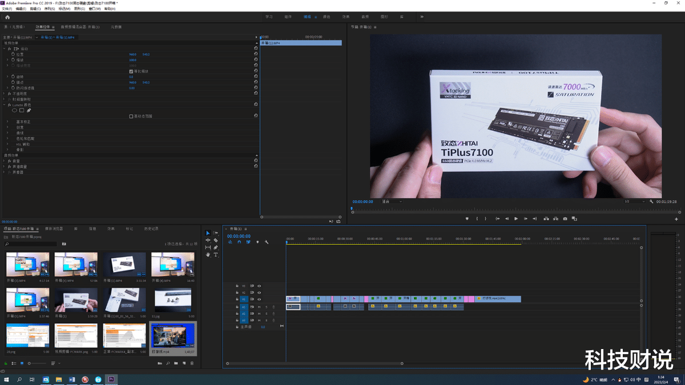Expand the Scale property

(7, 60)
